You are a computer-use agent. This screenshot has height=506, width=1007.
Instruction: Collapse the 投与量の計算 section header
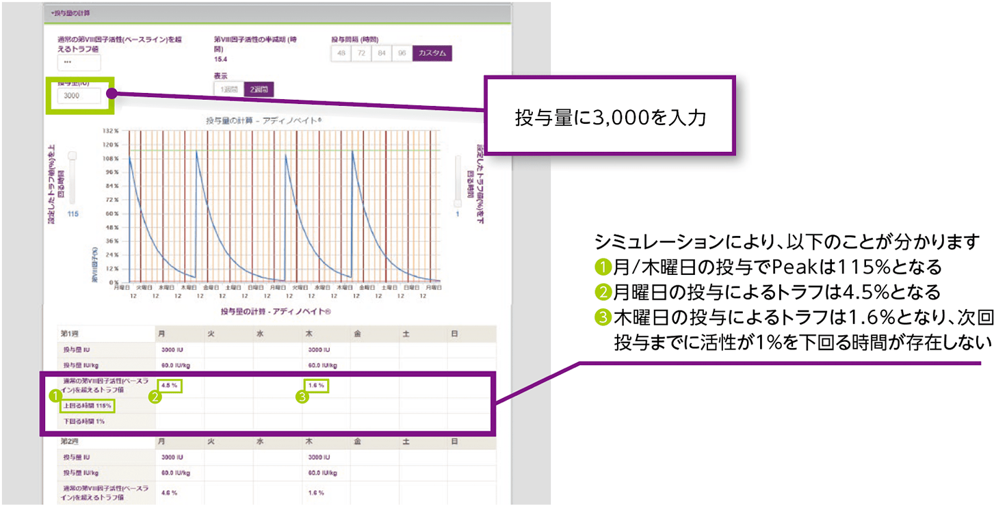pyautogui.click(x=276, y=13)
